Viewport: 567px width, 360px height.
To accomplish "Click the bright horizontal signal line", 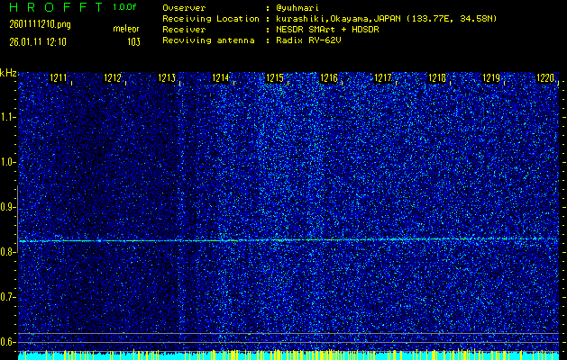I will tap(288, 240).
